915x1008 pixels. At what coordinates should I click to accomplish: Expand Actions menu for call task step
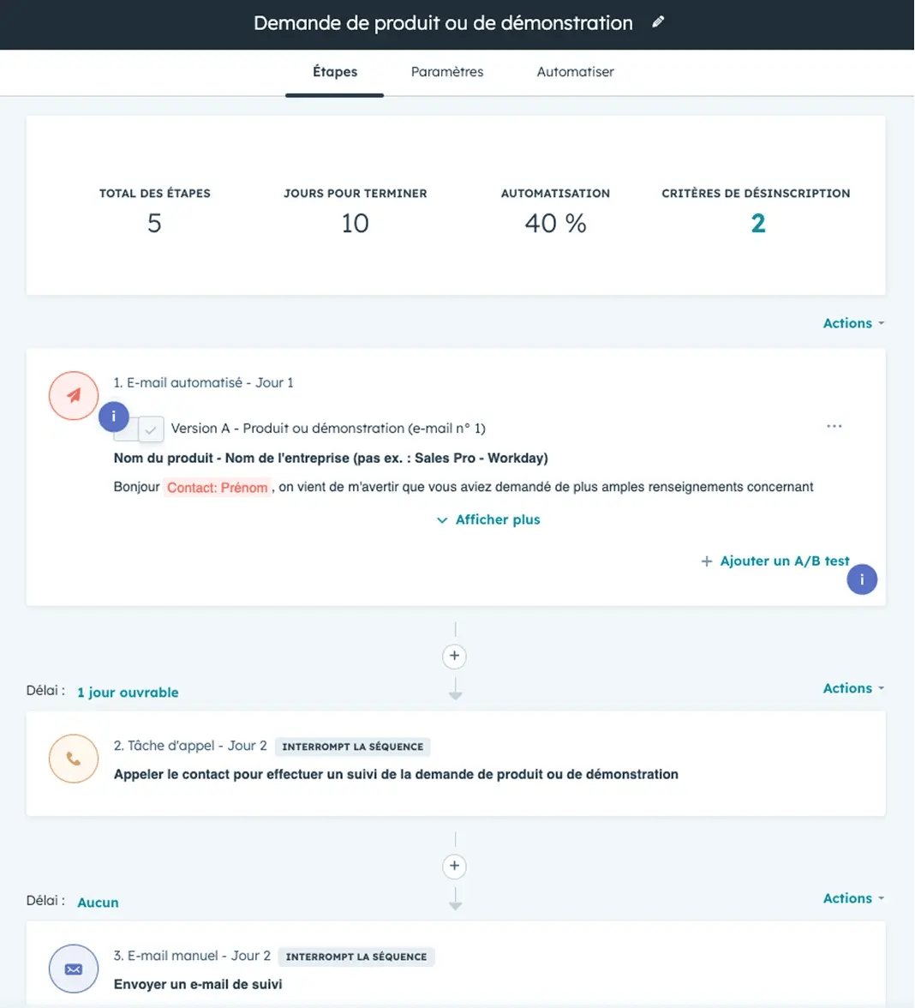(853, 688)
